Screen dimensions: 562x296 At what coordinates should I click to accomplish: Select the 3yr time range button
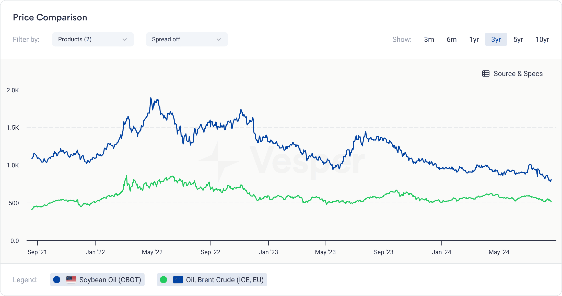(x=496, y=39)
